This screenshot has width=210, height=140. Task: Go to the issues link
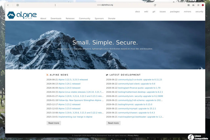pos(163,12)
